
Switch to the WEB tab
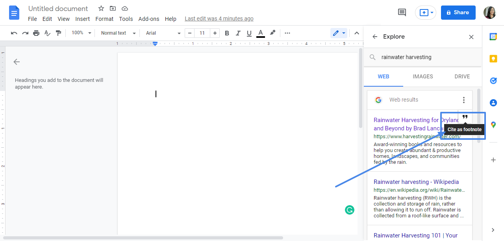384,76
